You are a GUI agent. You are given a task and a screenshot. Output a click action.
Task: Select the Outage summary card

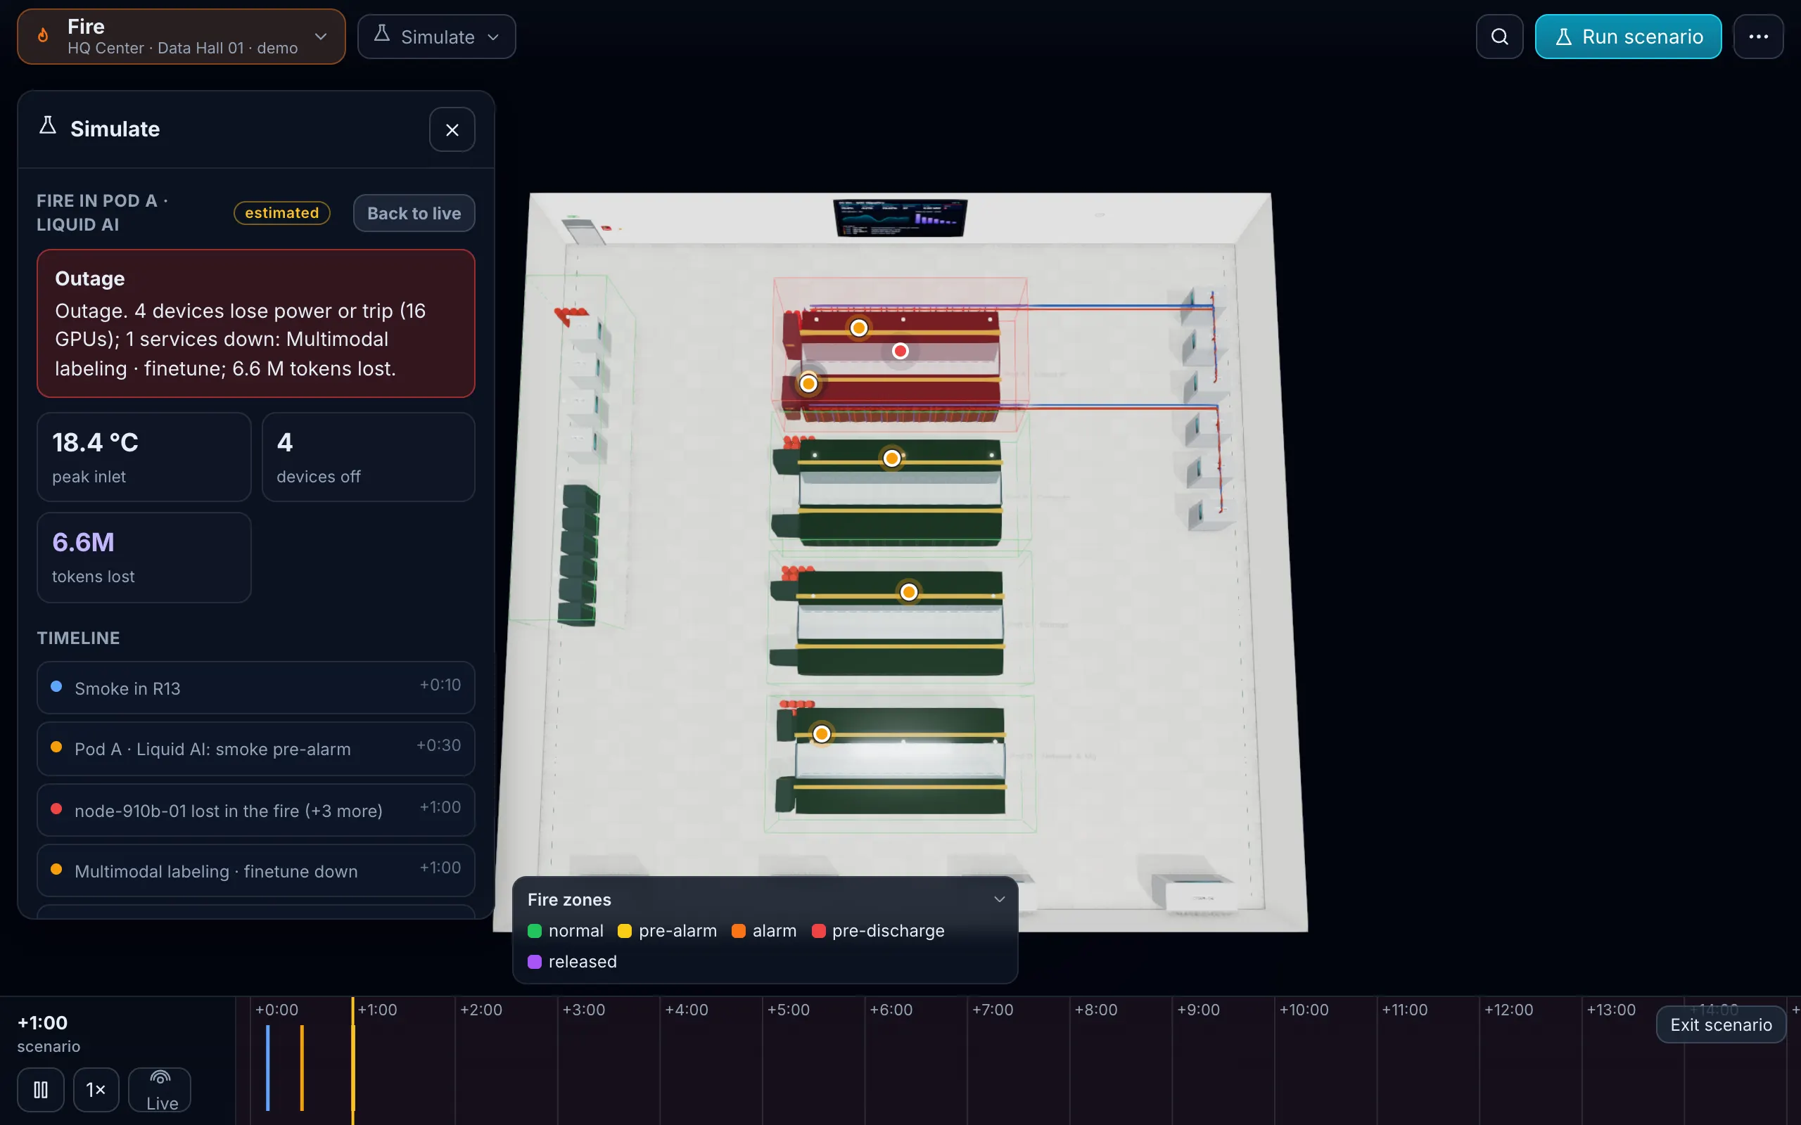[256, 323]
